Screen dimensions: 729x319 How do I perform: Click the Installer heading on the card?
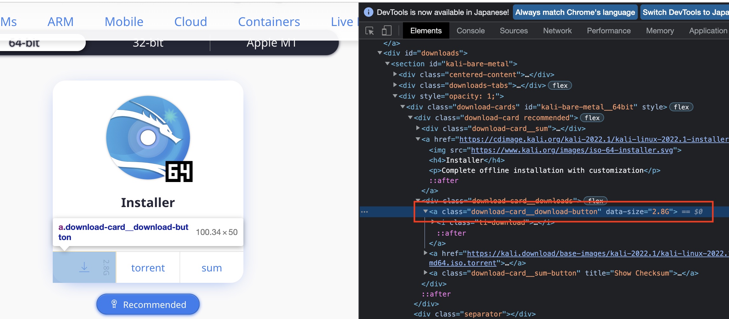coord(148,203)
